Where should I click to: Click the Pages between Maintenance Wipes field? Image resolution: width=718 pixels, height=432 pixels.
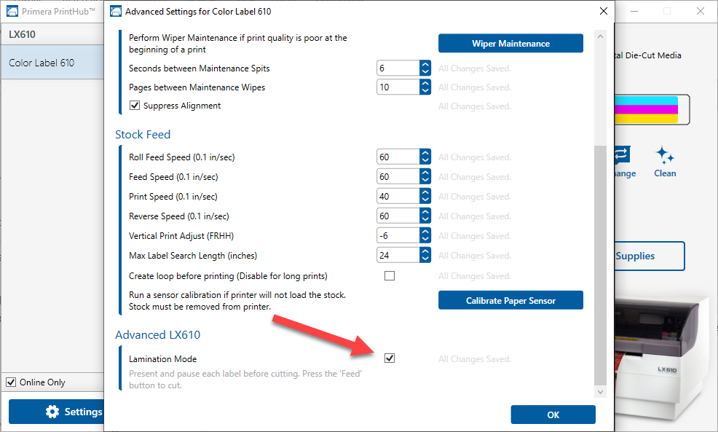pos(398,87)
